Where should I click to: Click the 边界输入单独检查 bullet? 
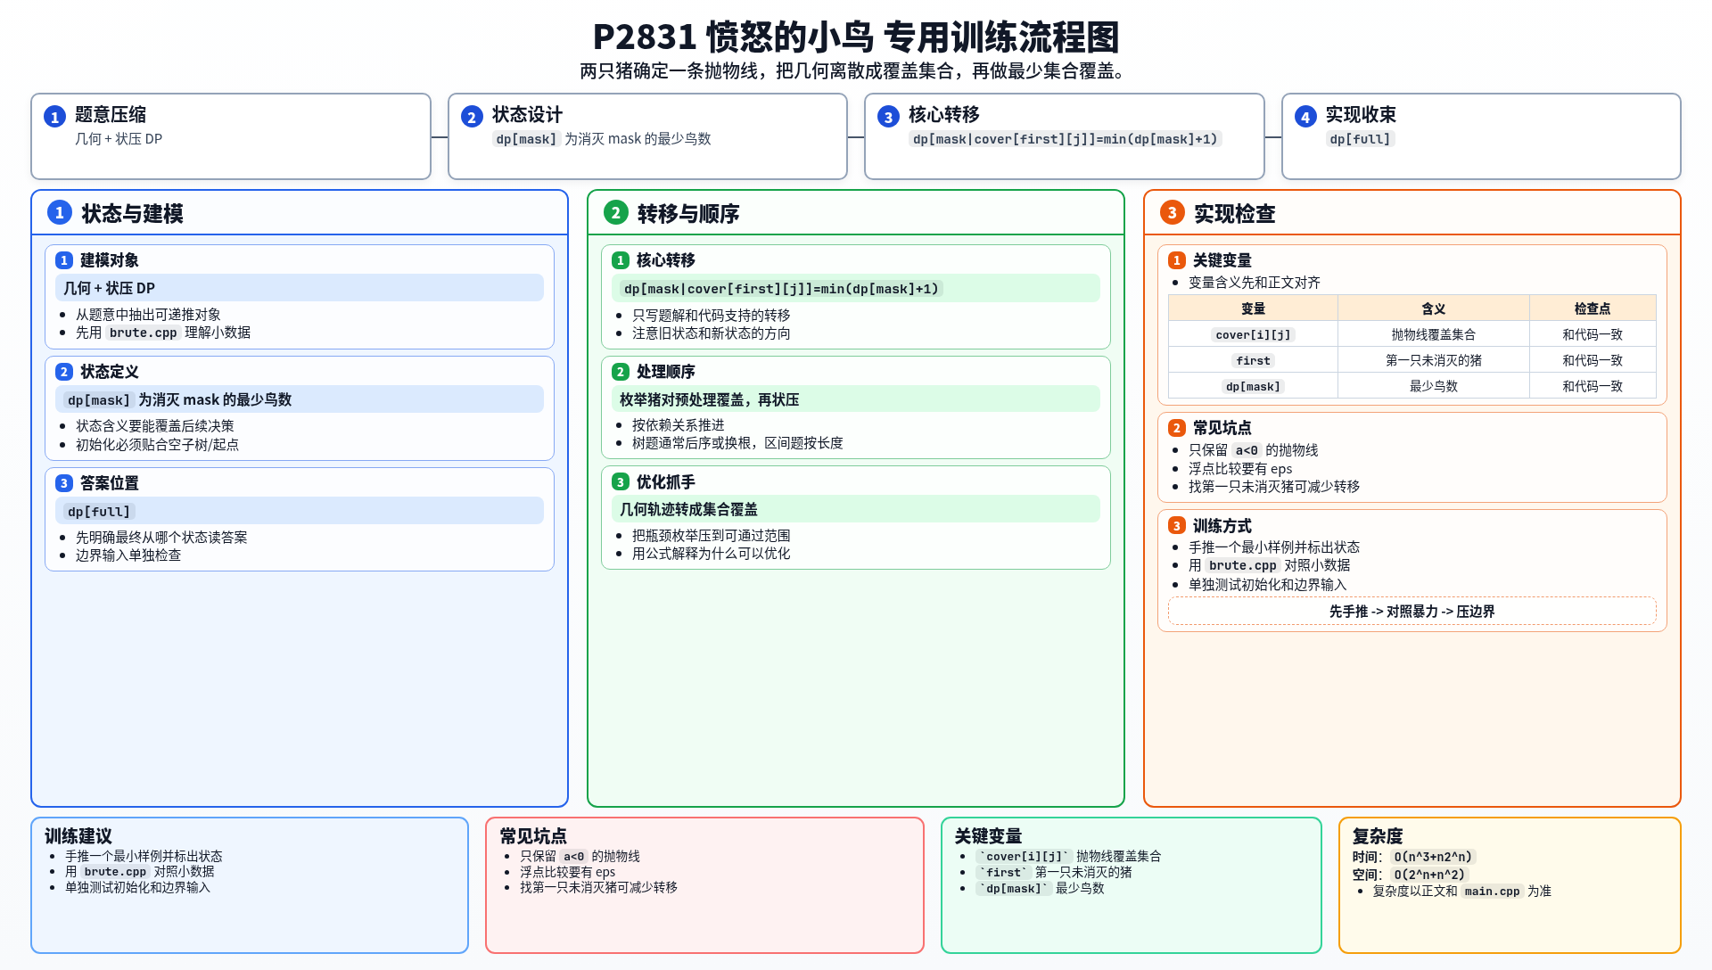pyautogui.click(x=128, y=555)
